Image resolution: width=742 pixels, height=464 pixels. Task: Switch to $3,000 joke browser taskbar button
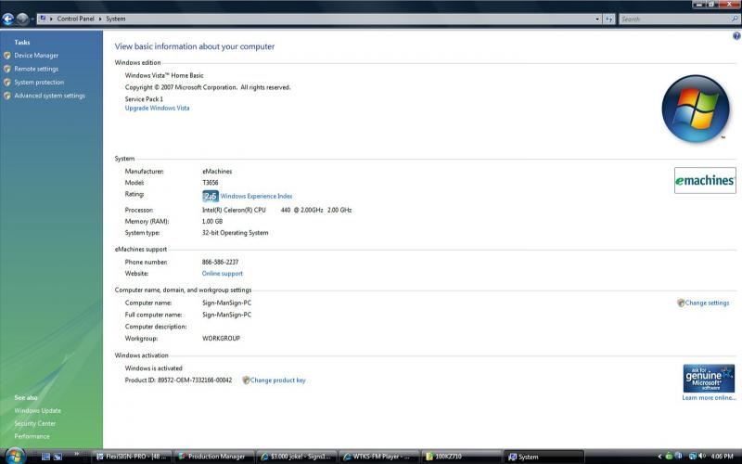pyautogui.click(x=296, y=457)
